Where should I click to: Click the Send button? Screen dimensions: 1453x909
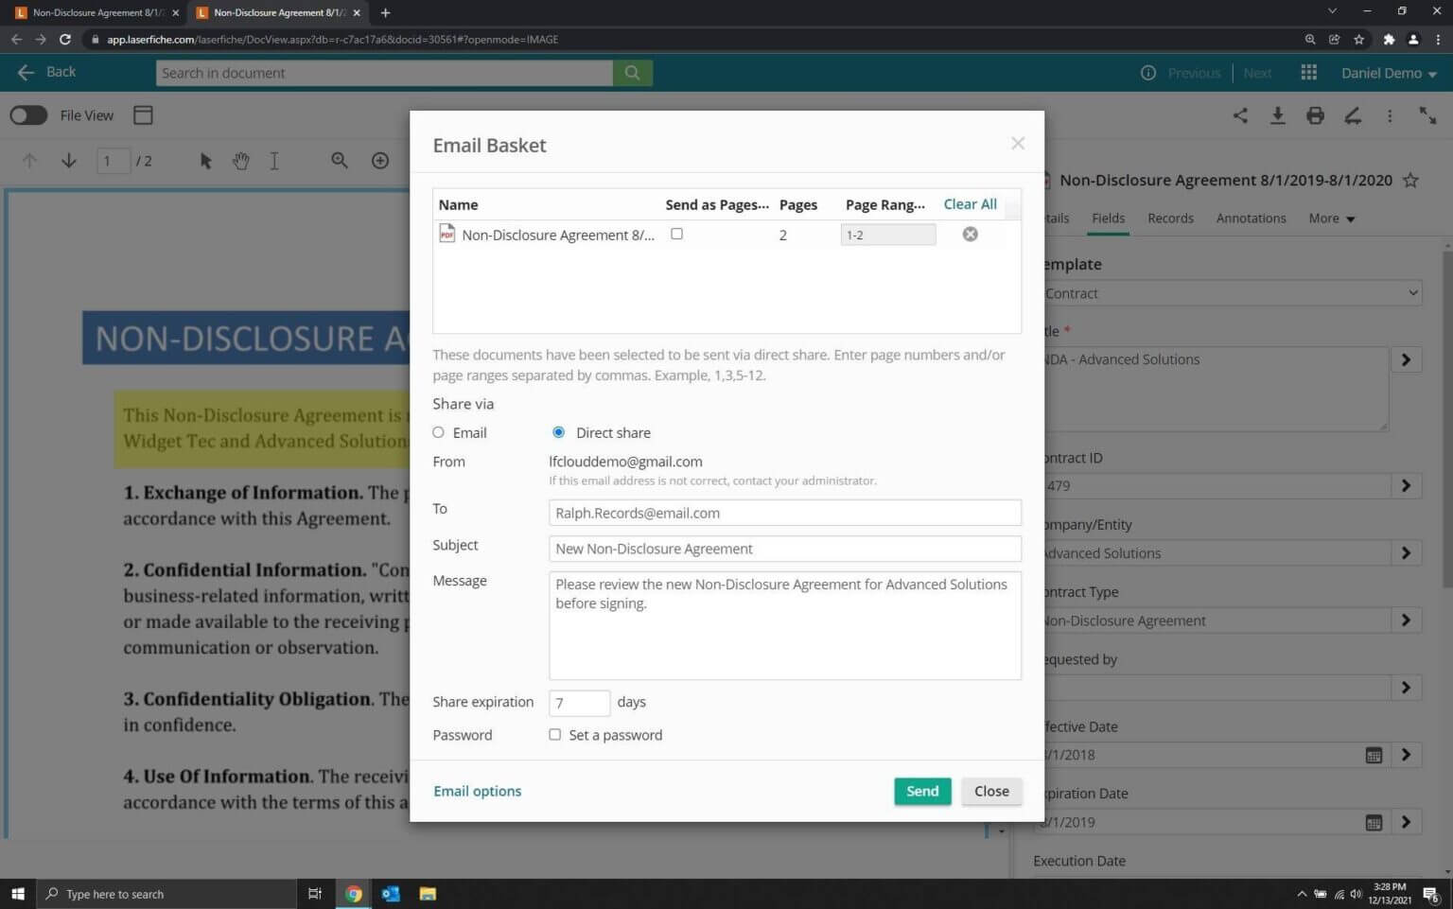click(x=921, y=791)
